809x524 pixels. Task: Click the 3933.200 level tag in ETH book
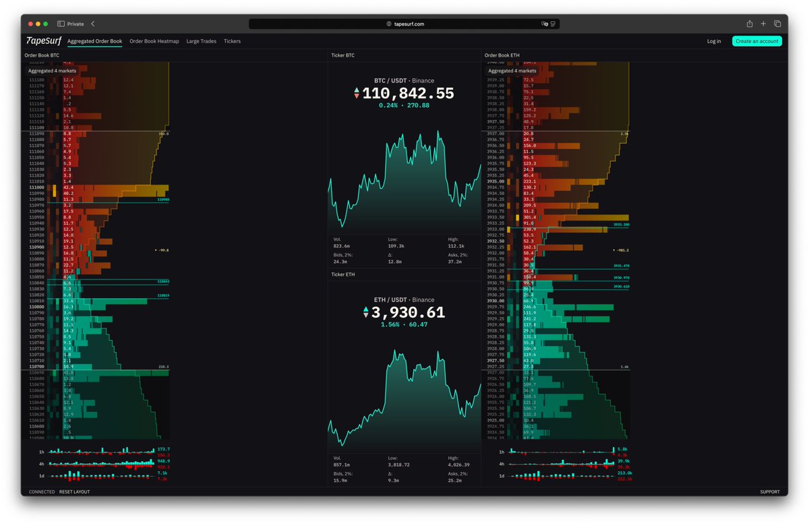[622, 225]
